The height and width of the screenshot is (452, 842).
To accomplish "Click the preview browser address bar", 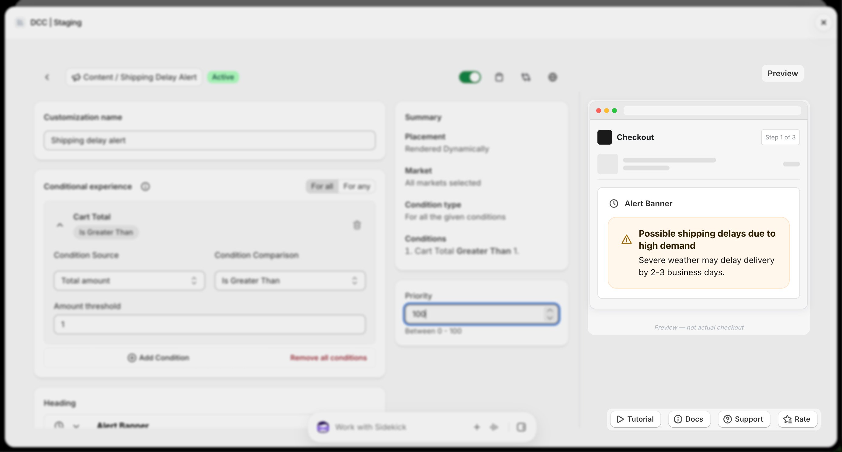I will click(x=712, y=111).
